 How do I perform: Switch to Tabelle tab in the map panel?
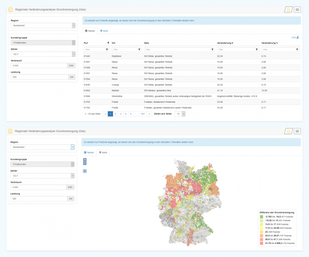(89, 152)
